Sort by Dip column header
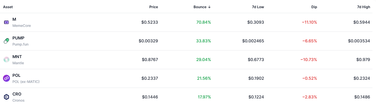Image resolution: width=376 pixels, height=106 pixels. coord(314,7)
